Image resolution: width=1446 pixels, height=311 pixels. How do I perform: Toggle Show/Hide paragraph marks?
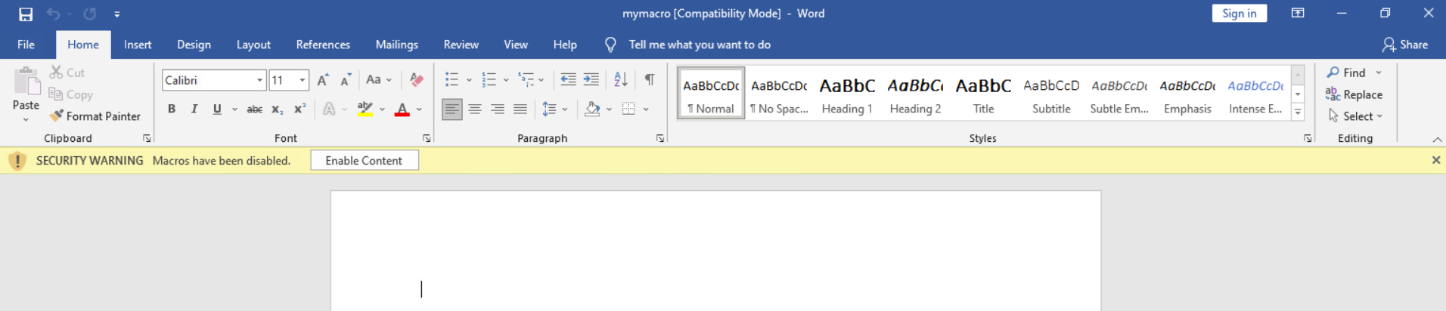point(650,80)
